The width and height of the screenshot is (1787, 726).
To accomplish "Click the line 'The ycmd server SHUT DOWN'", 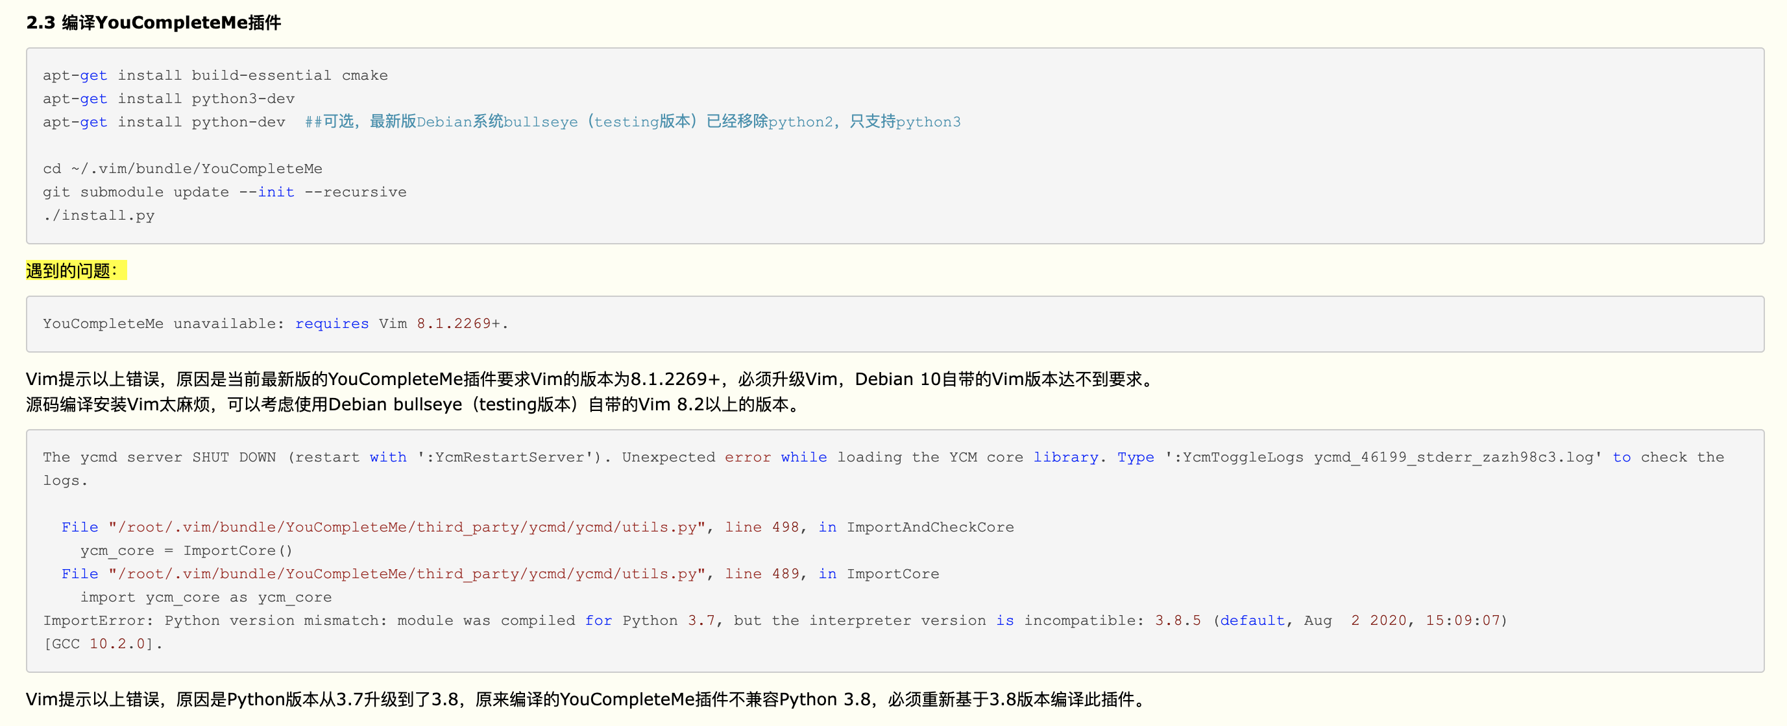I will tap(883, 457).
